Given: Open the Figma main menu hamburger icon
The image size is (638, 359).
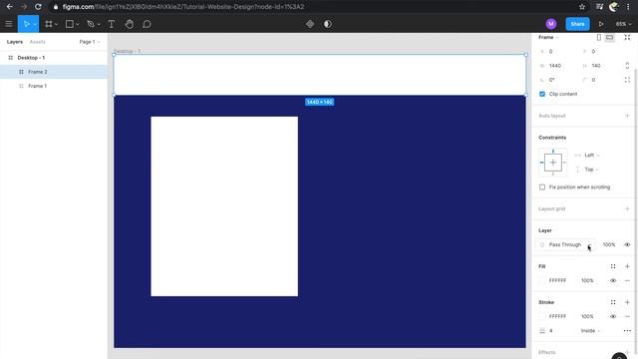Looking at the screenshot, I should 9,24.
